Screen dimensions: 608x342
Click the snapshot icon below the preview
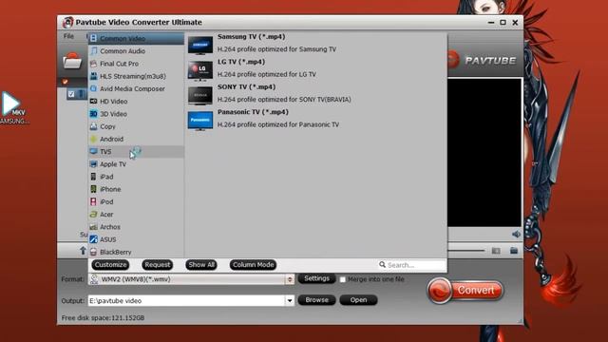496,251
